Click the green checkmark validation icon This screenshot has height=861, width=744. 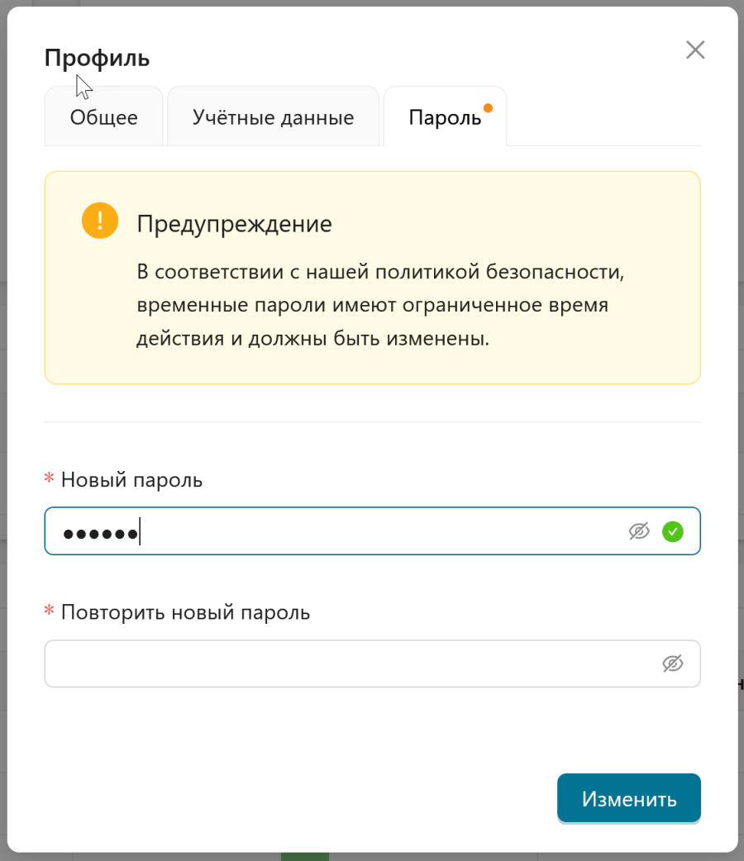coord(673,531)
